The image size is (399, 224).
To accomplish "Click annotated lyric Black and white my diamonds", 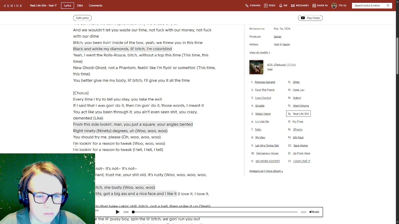I will pyautogui.click(x=123, y=49).
